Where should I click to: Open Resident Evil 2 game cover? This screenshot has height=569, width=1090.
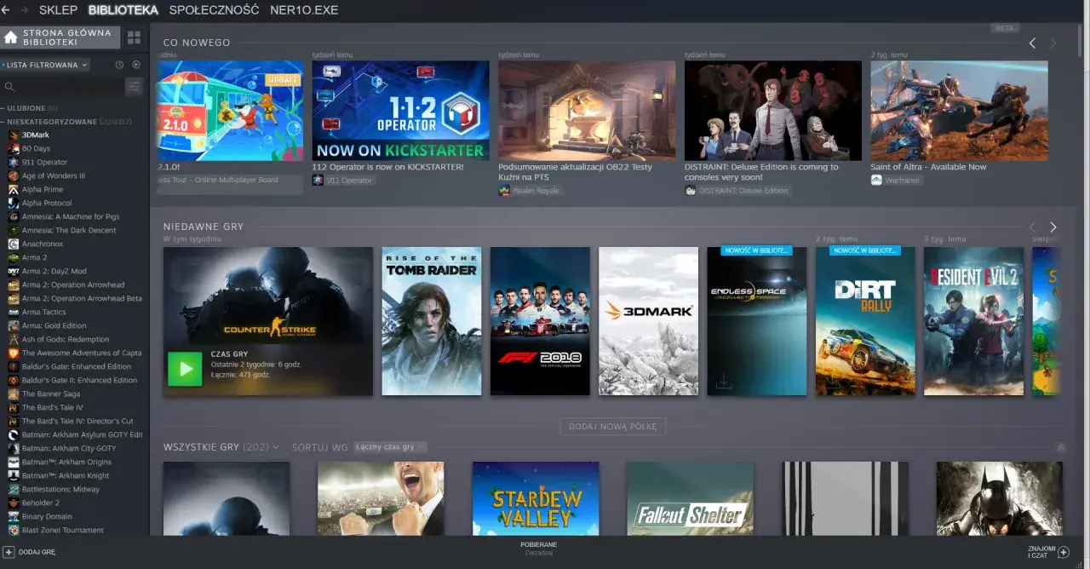tap(974, 321)
